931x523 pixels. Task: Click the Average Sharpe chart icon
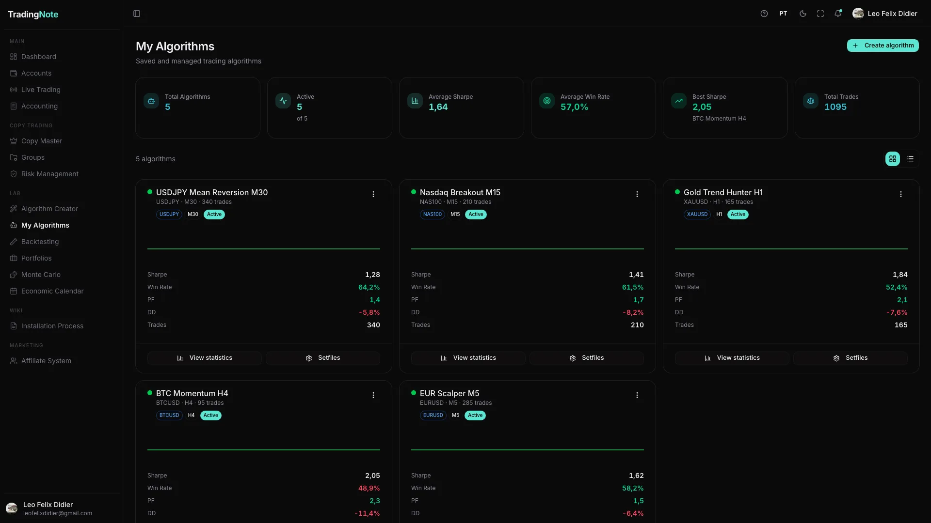(x=415, y=101)
